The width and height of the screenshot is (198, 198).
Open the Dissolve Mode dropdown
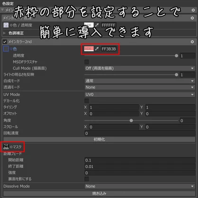coord(140,186)
